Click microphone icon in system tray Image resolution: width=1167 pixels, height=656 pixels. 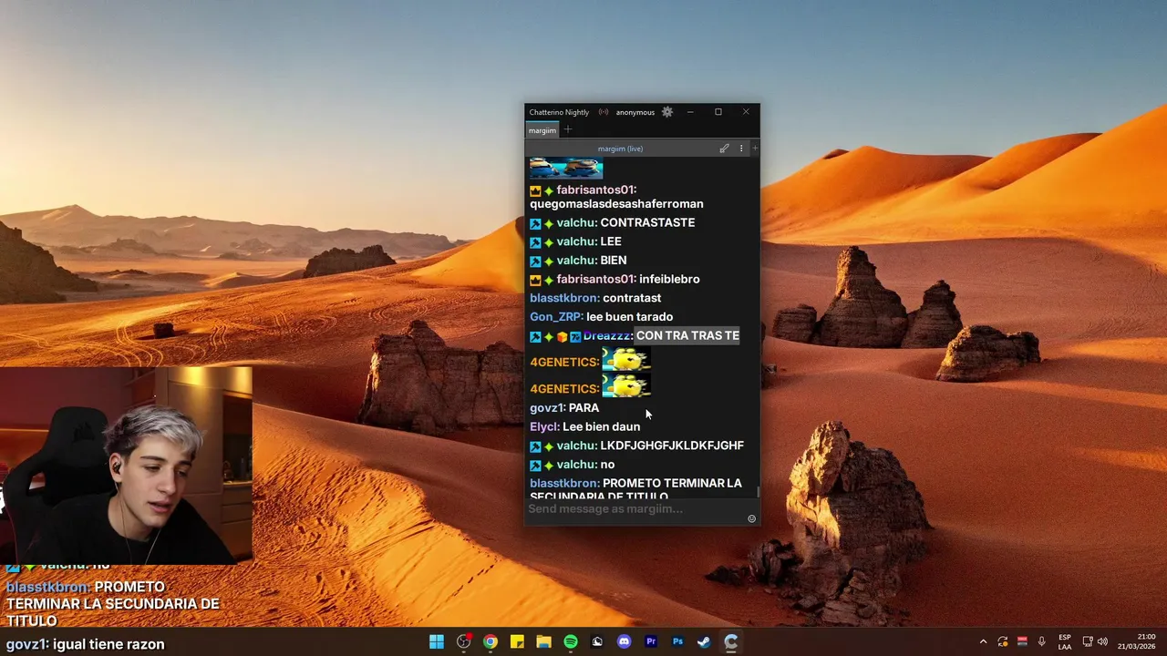[1041, 641]
